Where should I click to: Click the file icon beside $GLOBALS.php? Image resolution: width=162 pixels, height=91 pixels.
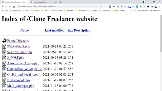(4, 46)
